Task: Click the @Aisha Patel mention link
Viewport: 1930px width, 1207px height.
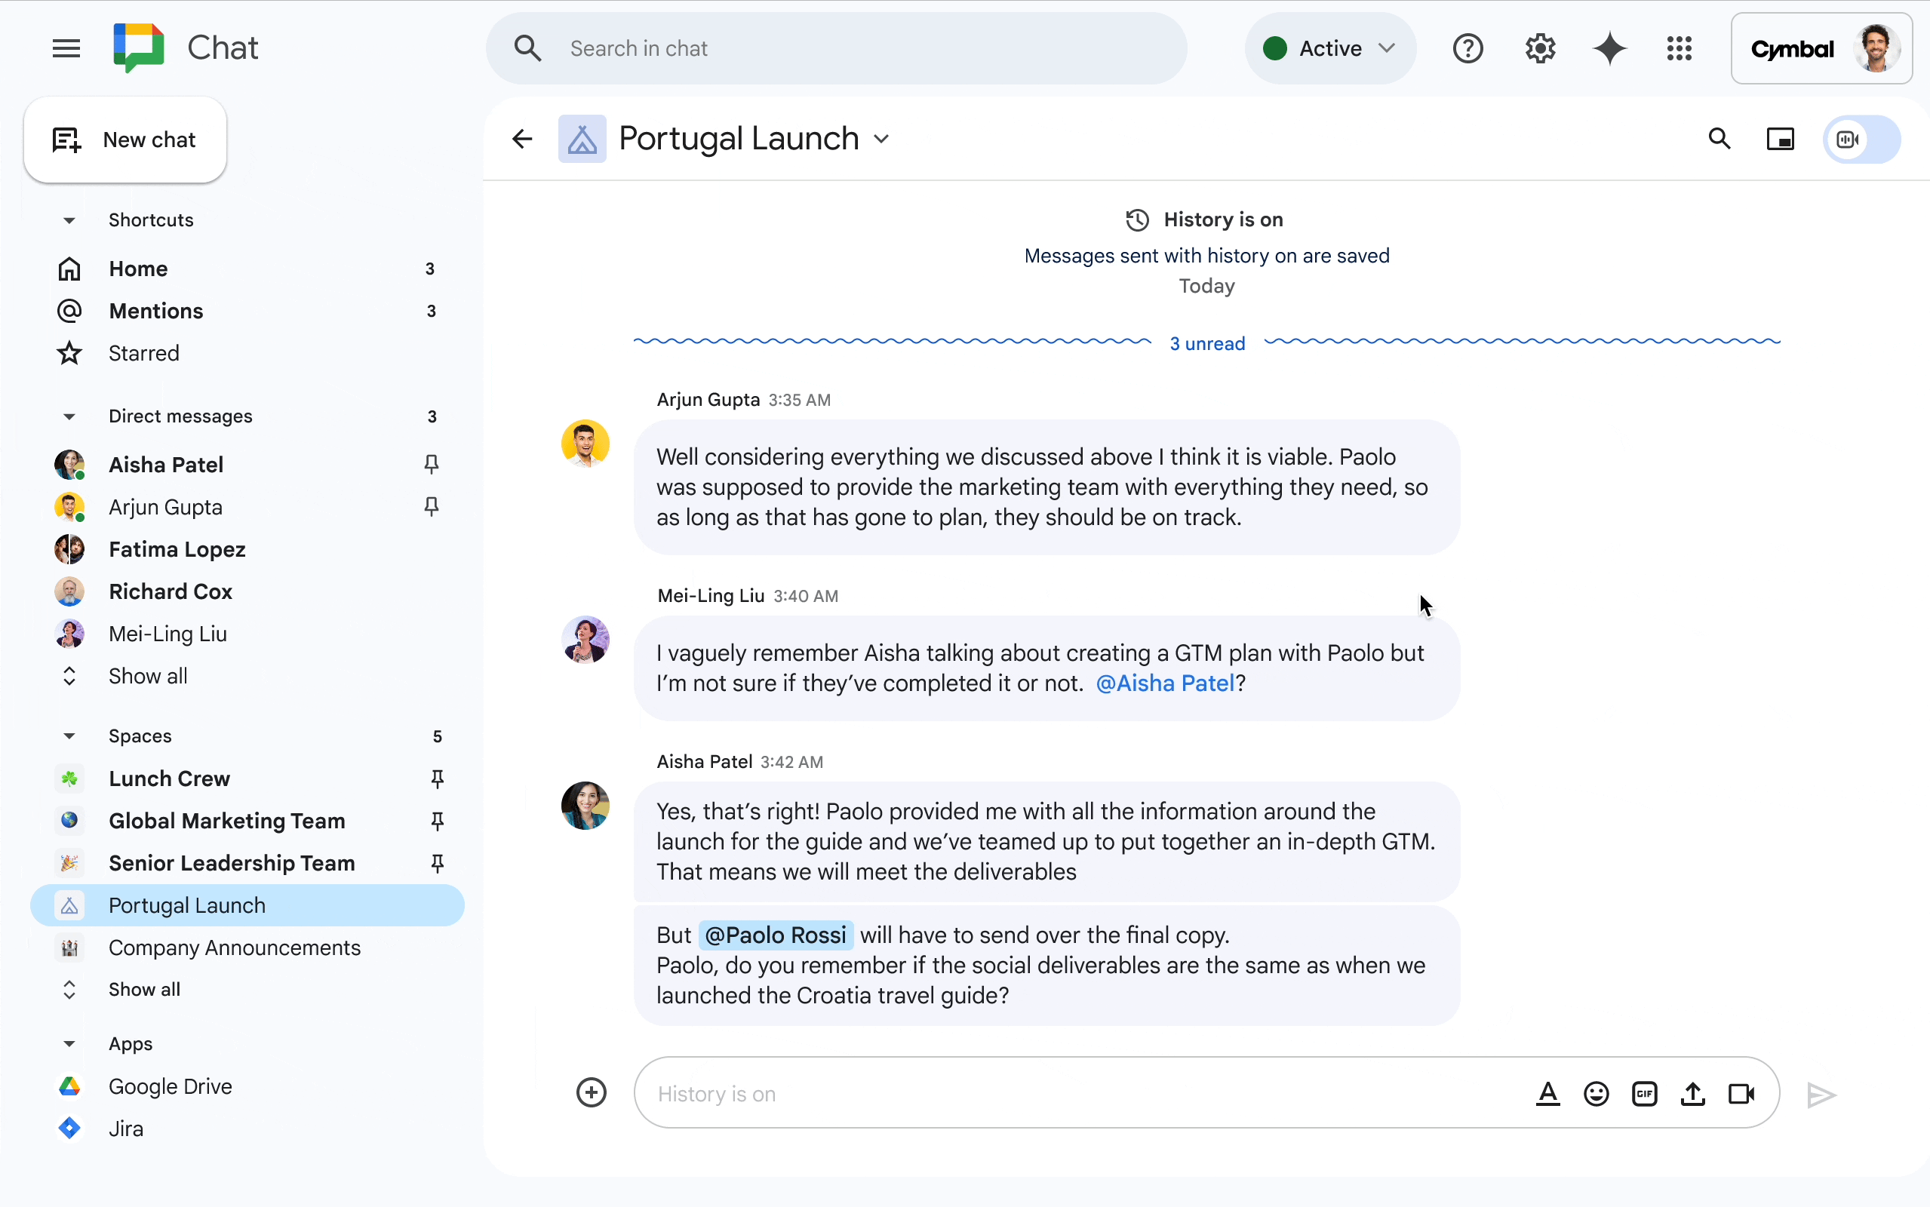Action: coord(1166,683)
